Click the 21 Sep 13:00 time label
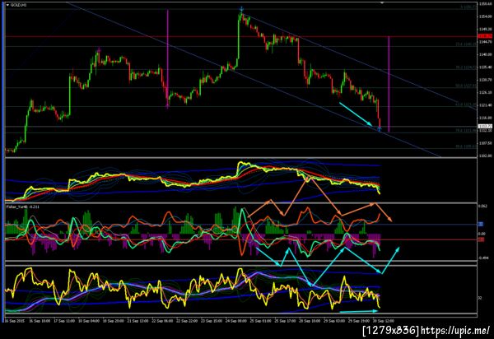This screenshot has width=494, height=339. [139, 321]
